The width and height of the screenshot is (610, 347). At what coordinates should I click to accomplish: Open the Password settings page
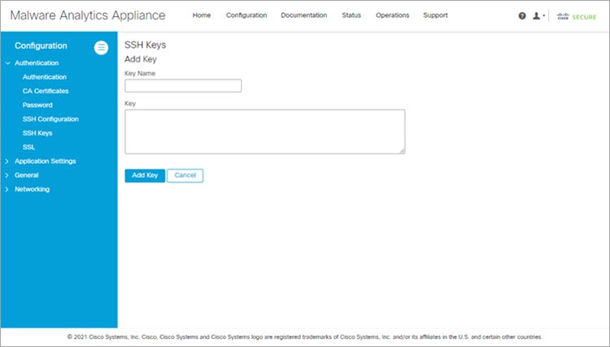(x=37, y=105)
